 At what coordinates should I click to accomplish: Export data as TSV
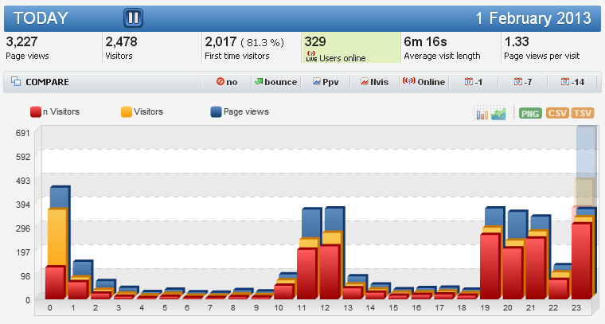pyautogui.click(x=583, y=113)
